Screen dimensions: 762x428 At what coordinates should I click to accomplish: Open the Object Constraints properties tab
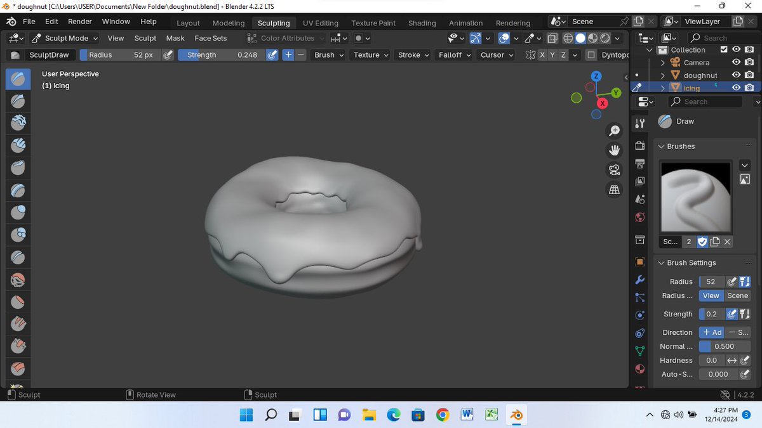[640, 333]
